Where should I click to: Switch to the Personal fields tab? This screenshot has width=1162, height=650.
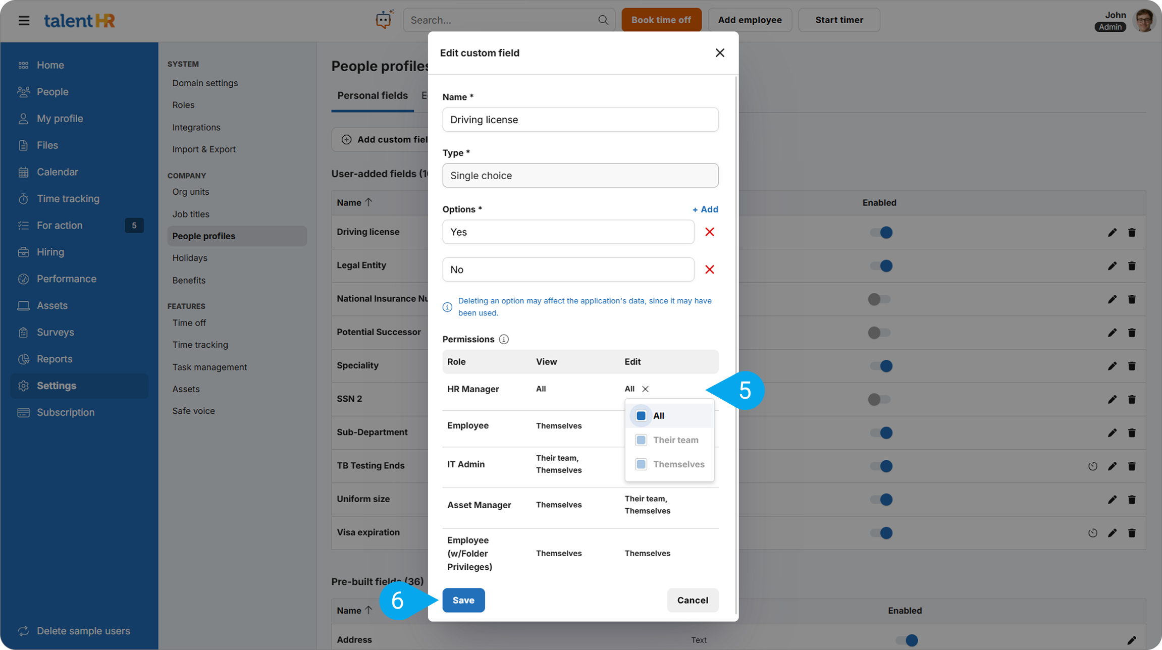point(372,95)
